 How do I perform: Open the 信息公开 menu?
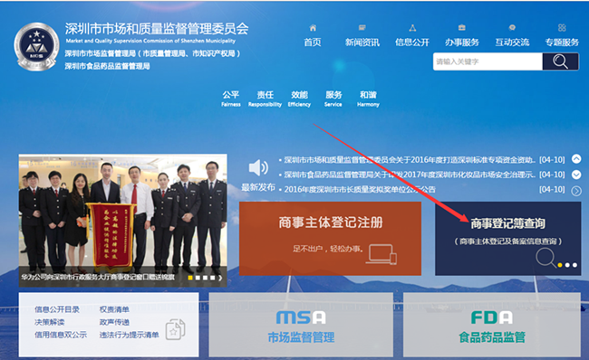[412, 43]
